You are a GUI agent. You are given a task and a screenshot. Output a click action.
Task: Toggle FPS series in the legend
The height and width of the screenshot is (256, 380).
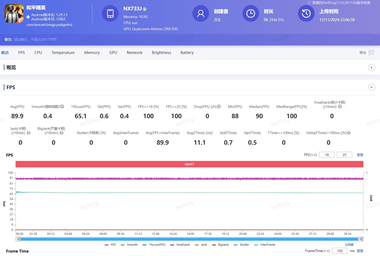pos(110,245)
